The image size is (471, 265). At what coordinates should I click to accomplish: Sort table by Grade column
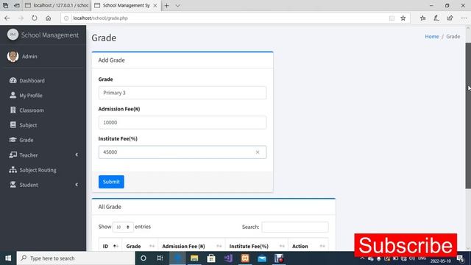click(140, 246)
